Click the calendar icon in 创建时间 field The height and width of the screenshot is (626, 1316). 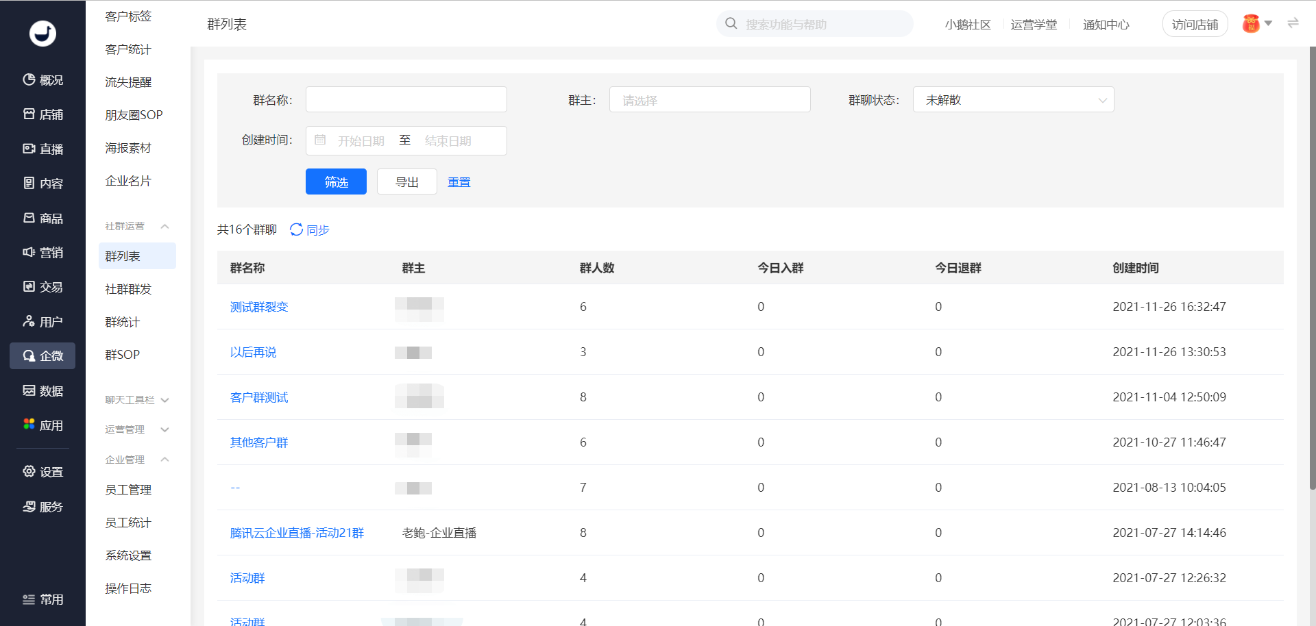click(320, 140)
